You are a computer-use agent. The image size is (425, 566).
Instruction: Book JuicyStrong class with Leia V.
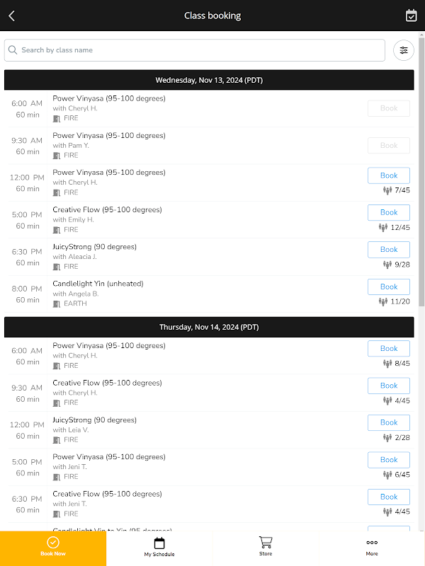pyautogui.click(x=388, y=422)
